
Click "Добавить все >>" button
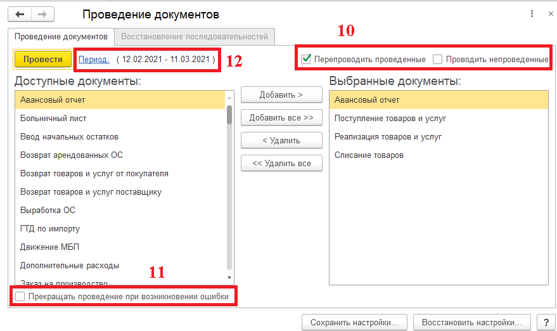[x=281, y=118]
